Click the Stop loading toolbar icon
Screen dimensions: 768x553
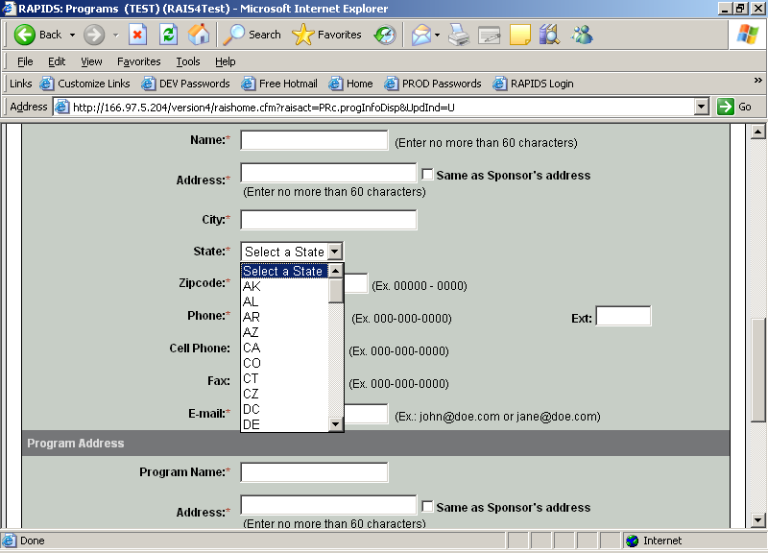tap(137, 35)
